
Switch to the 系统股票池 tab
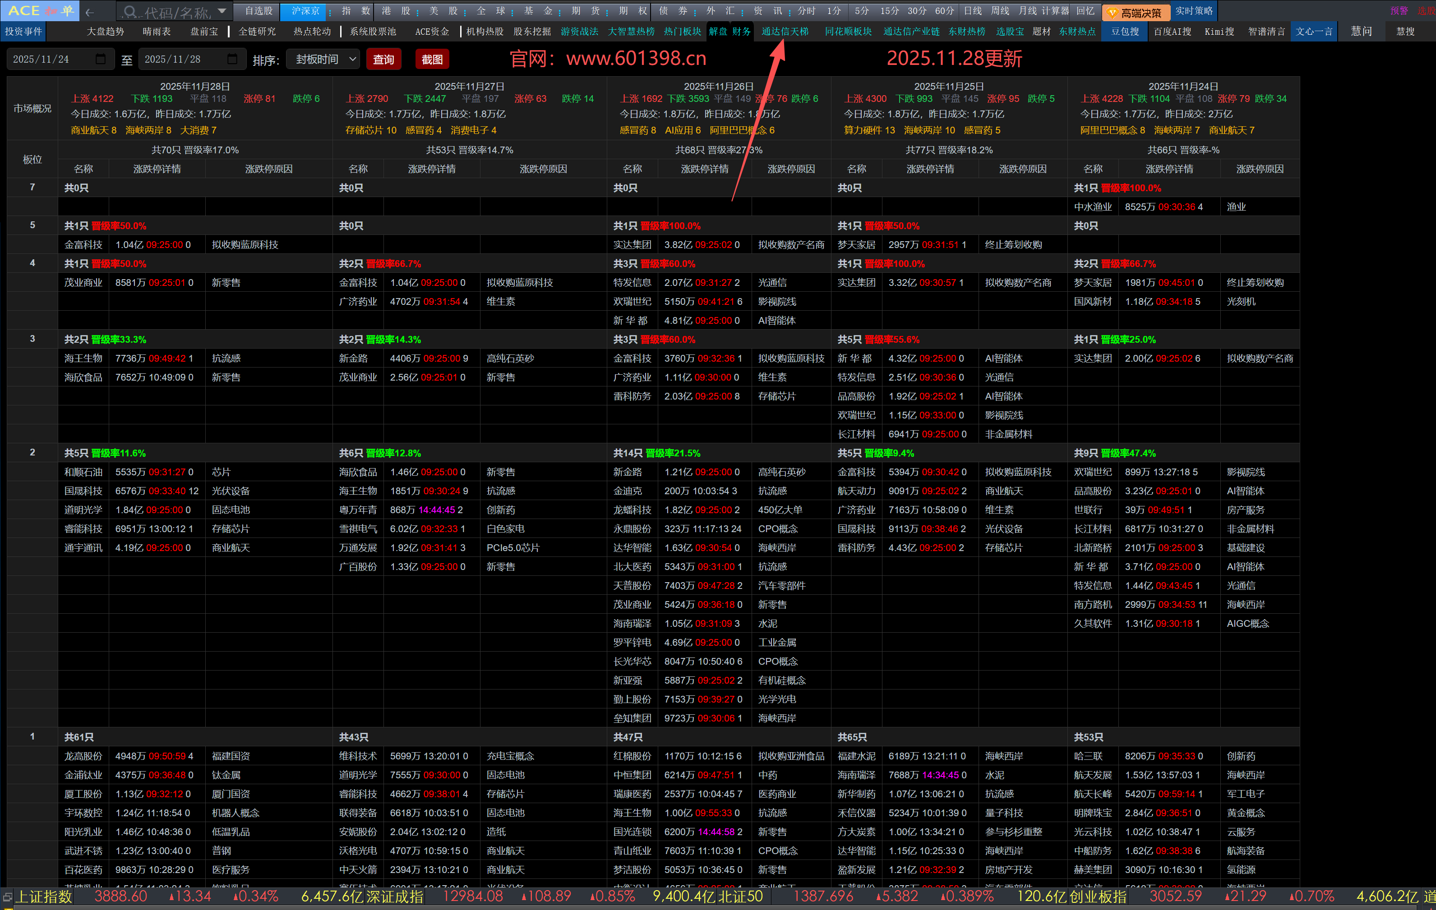(x=373, y=32)
